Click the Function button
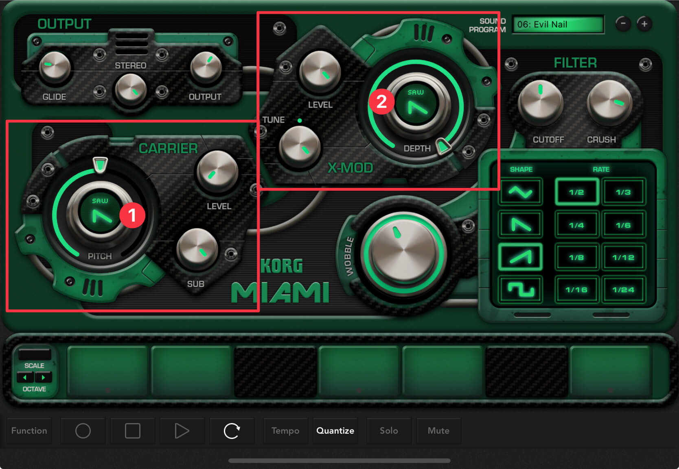The height and width of the screenshot is (469, 679). click(29, 431)
